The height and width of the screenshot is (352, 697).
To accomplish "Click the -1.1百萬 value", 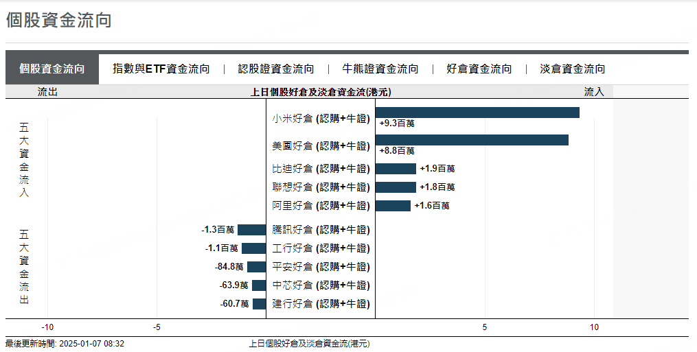I will click(x=221, y=248).
